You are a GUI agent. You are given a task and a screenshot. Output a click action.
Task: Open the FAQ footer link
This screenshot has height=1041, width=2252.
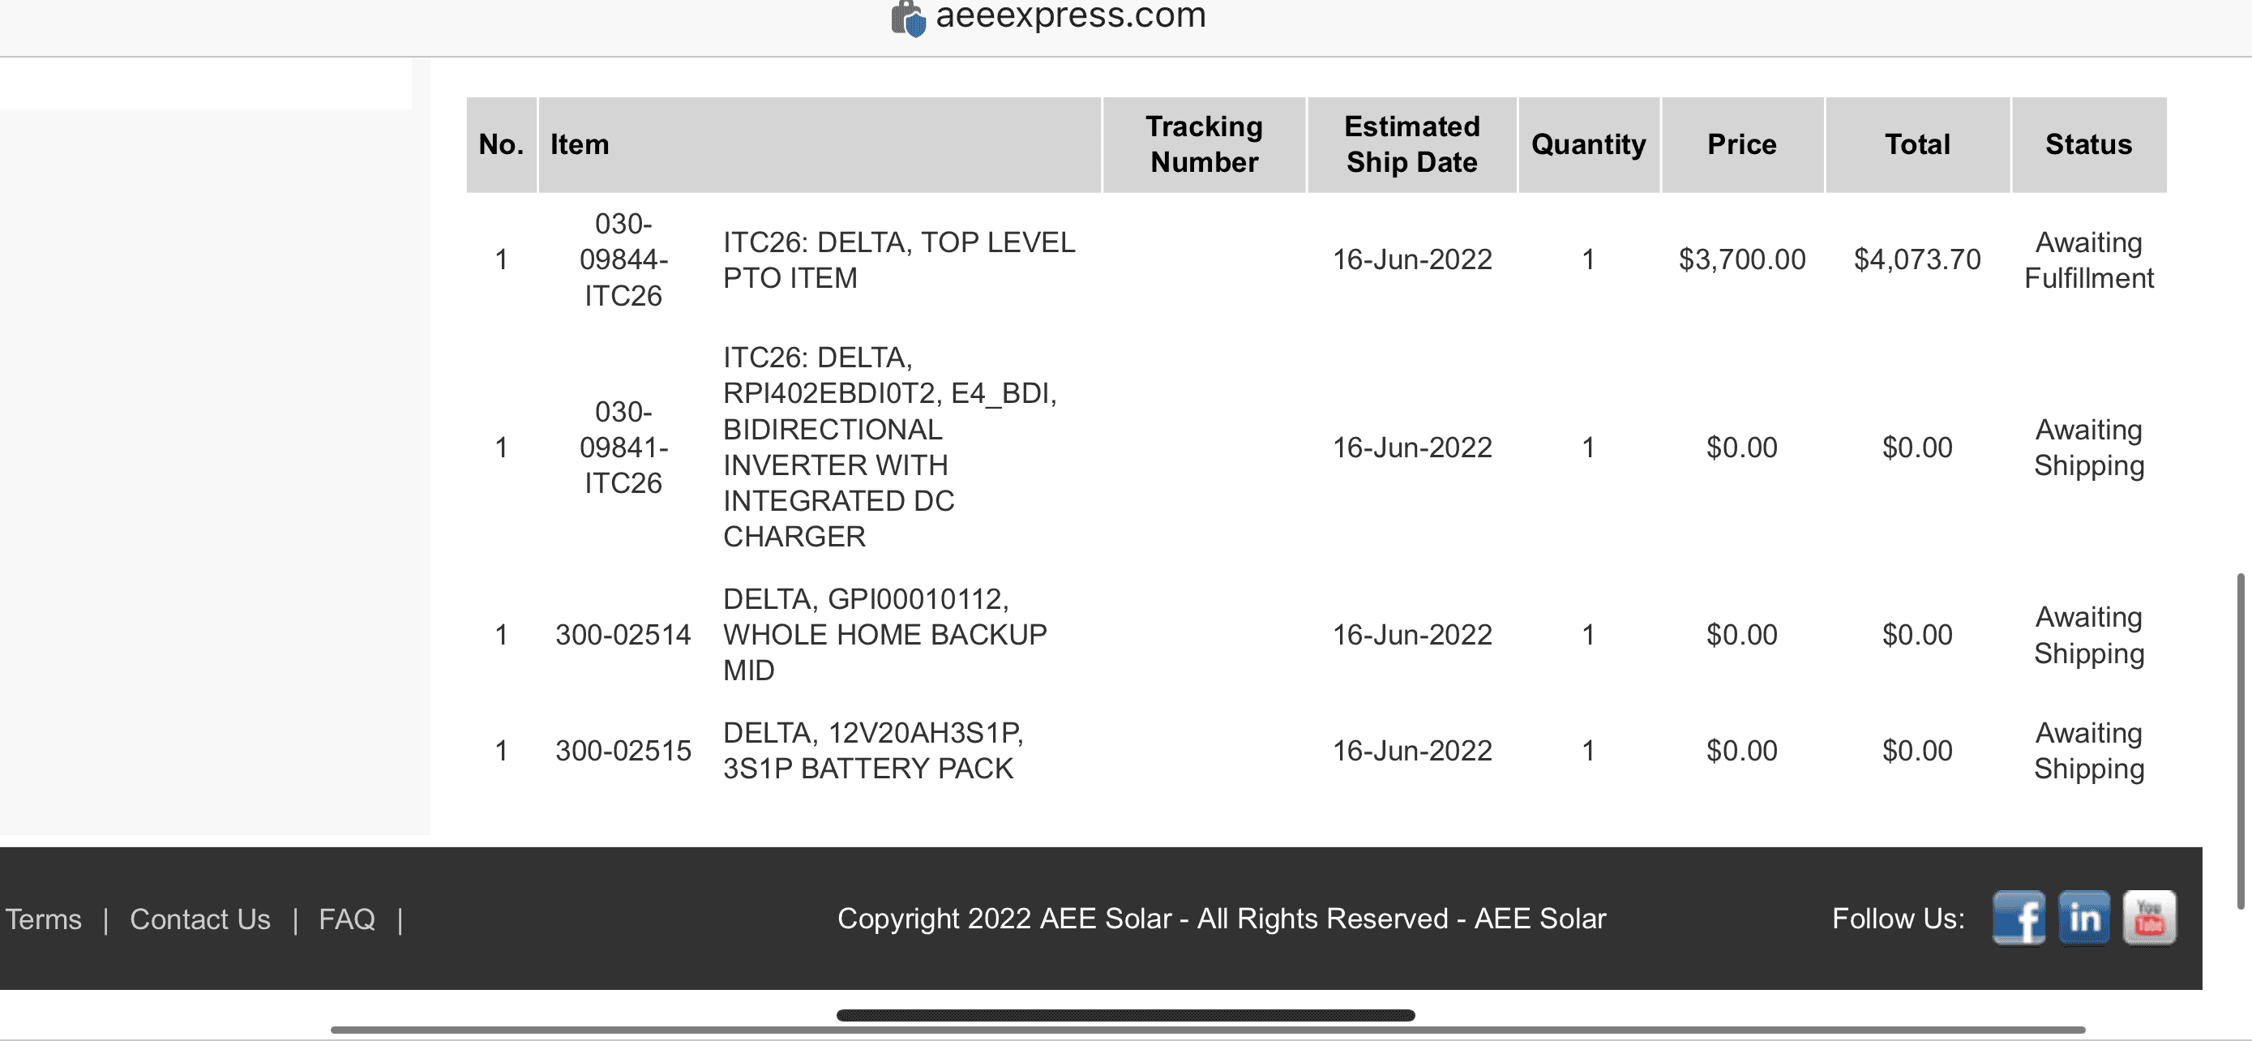(346, 919)
